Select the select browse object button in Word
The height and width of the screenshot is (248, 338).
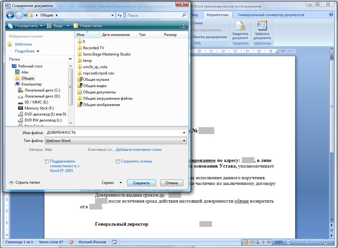(x=332, y=230)
